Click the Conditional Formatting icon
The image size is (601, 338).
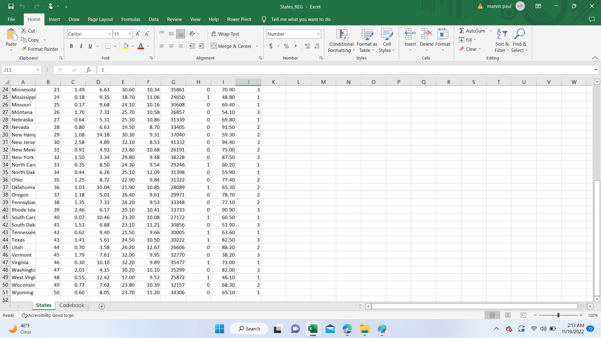342,35
